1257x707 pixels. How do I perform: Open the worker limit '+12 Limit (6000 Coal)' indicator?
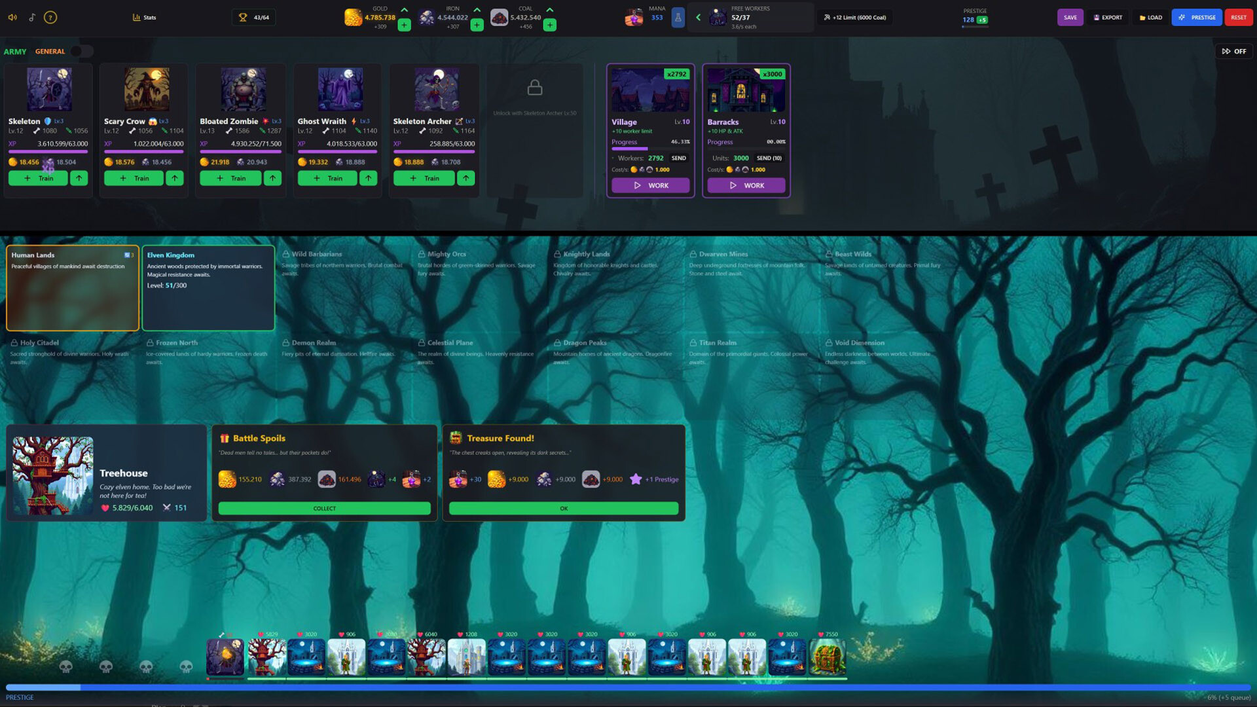[854, 18]
